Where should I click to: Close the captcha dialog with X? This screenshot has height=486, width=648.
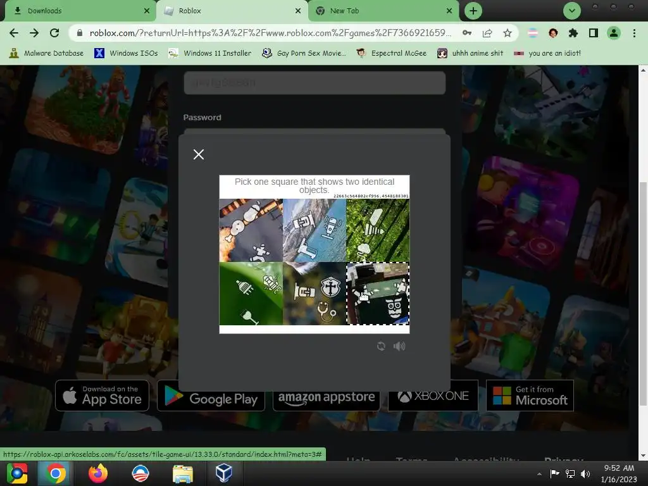point(198,154)
